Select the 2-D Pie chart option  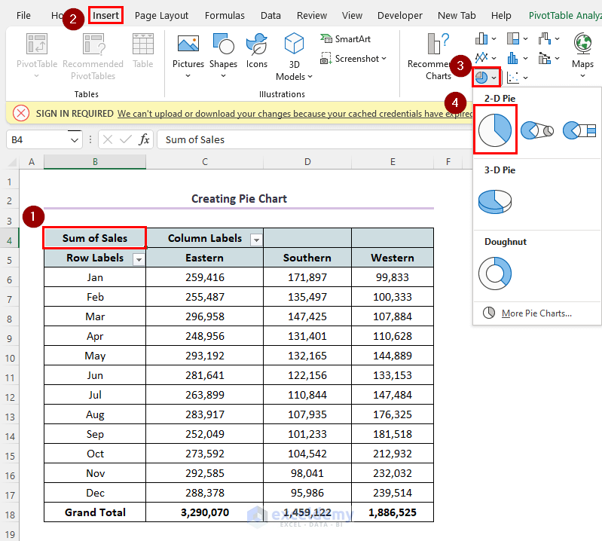[495, 130]
